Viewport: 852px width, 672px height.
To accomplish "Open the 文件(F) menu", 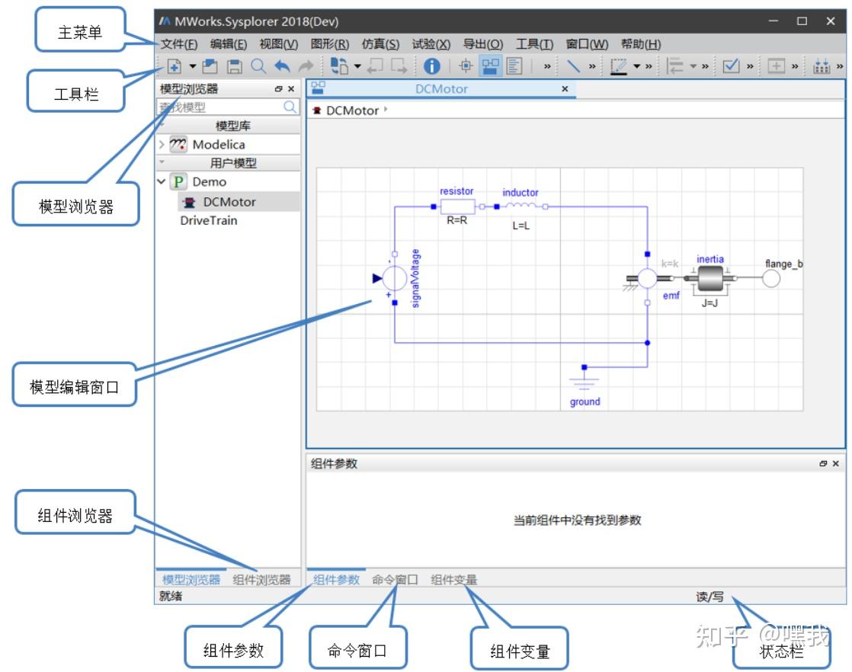I will pos(179,44).
